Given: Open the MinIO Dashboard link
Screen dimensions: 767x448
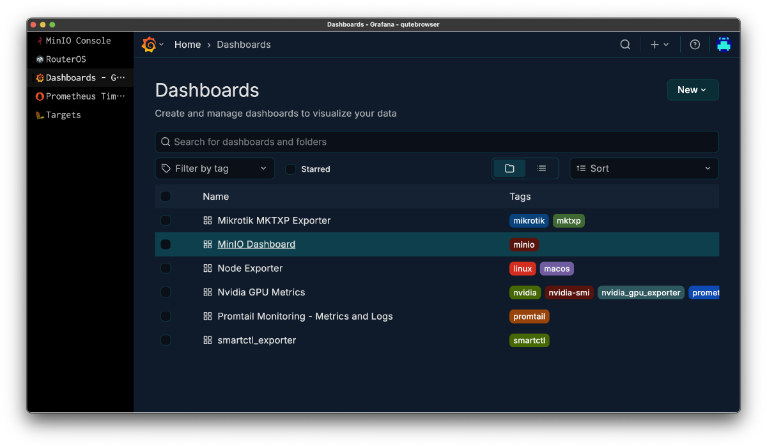Looking at the screenshot, I should tap(256, 244).
